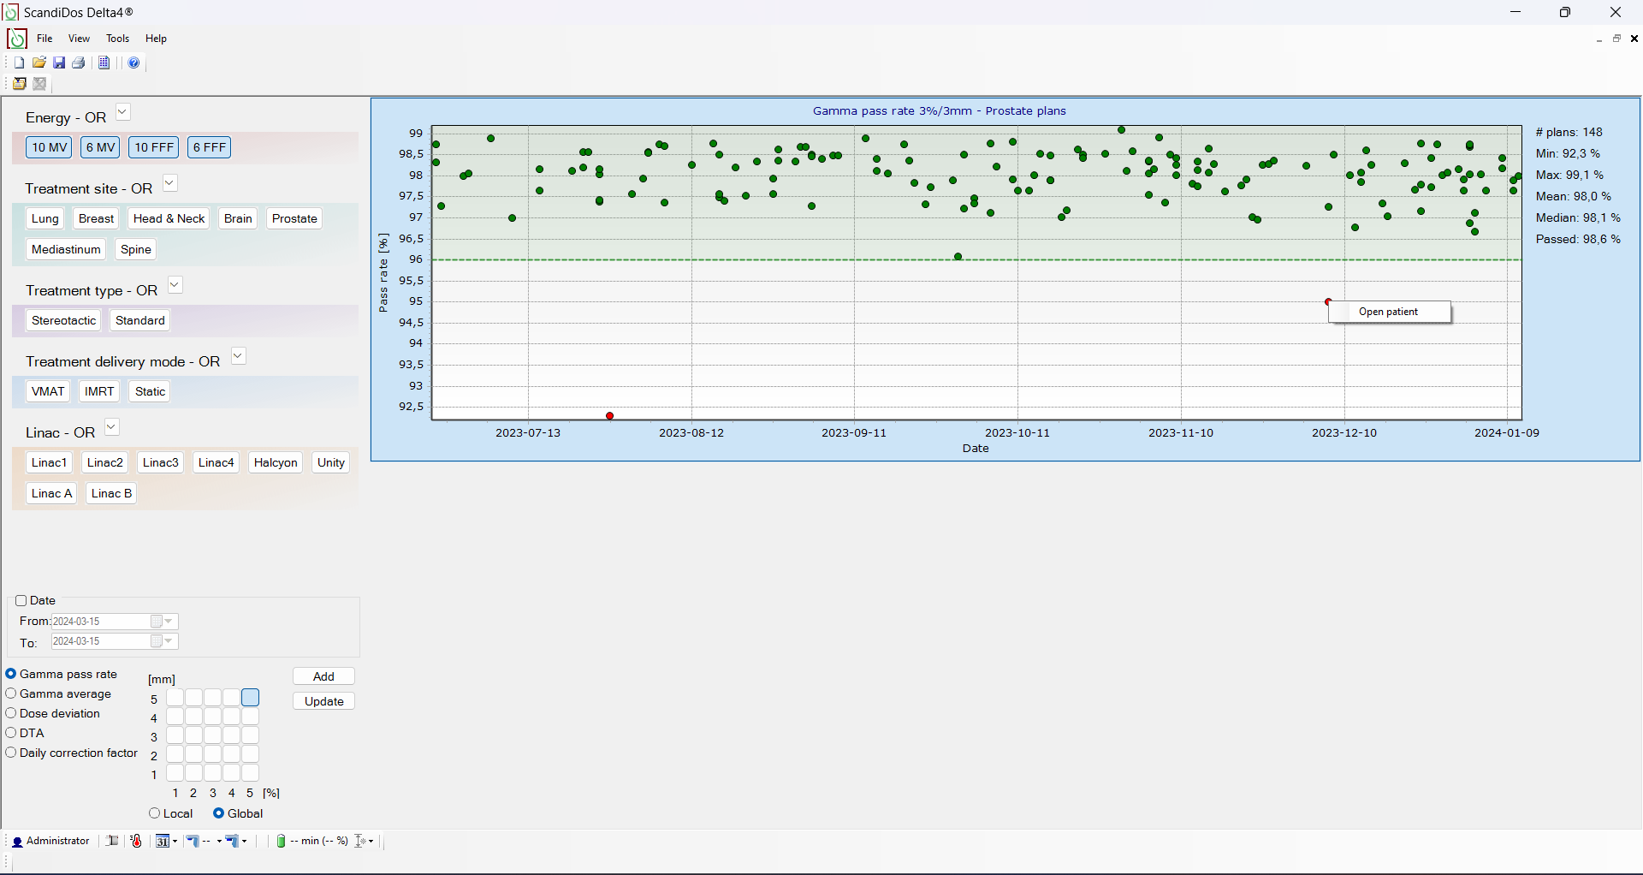Screen dimensions: 1643x875
Task: Open the Treatment site dropdown arrow
Action: (169, 182)
